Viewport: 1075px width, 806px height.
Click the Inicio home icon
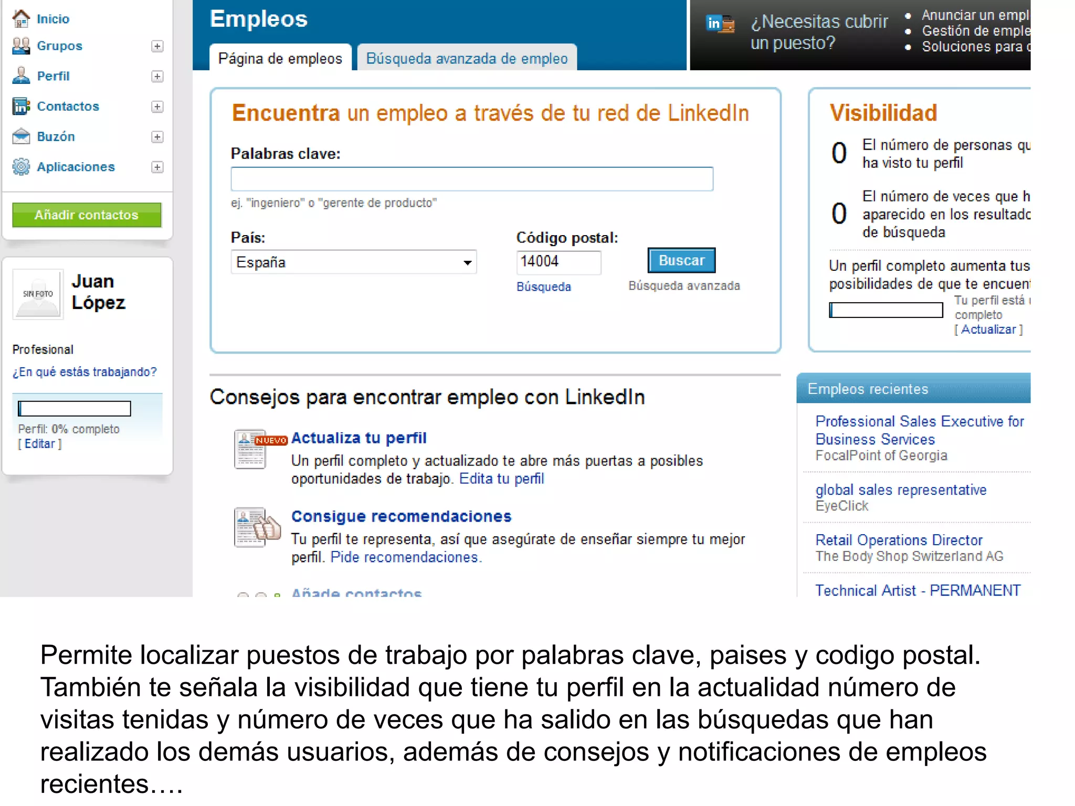tap(21, 18)
